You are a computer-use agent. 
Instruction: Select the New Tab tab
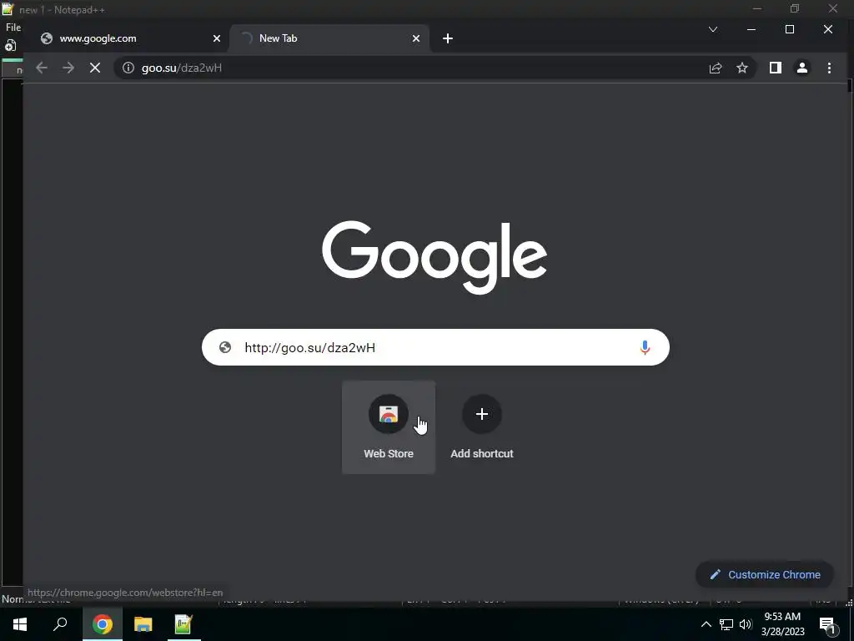click(329, 38)
